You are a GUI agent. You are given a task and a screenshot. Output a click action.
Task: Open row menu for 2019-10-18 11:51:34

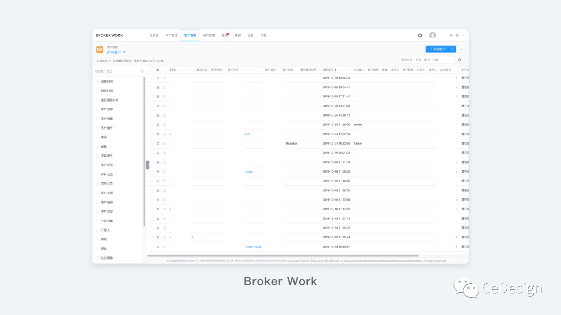[x=158, y=162]
